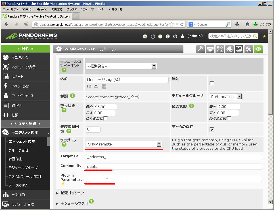274x210 pixels.
Task: Click the Report sidebar icon
Action: 6,76
